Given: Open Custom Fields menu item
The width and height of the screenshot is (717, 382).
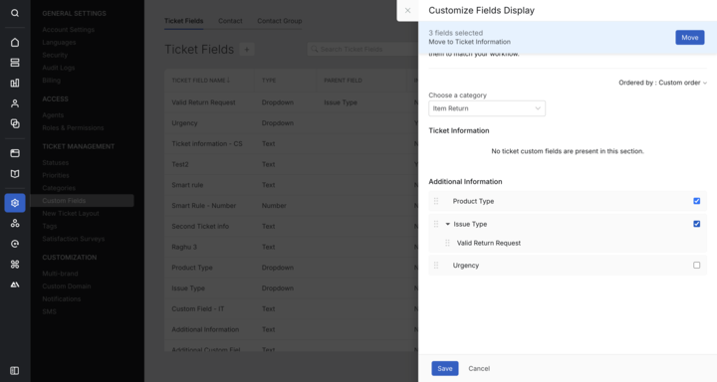Looking at the screenshot, I should [83, 201].
